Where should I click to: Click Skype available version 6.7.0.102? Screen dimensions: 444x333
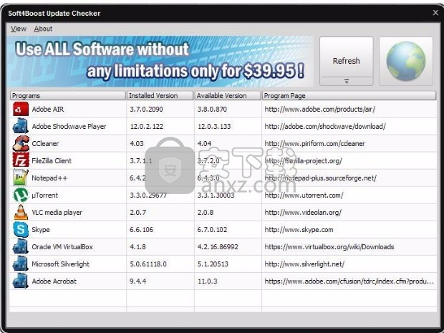[212, 230]
